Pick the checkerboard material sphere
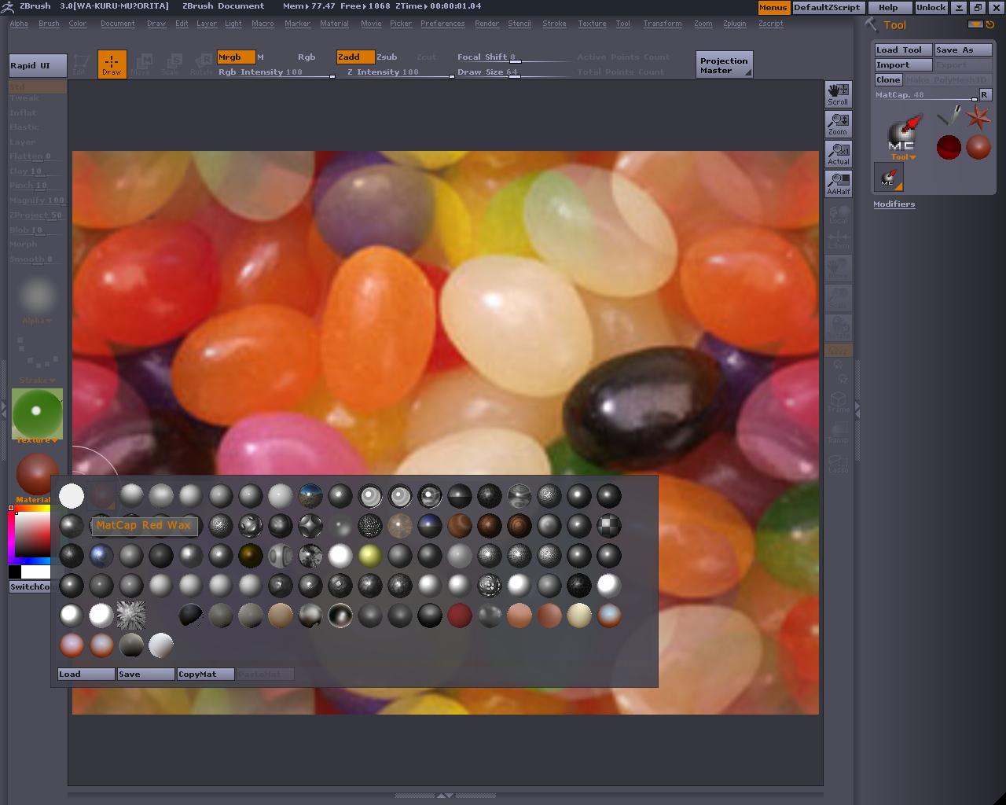1006x805 pixels. 609,526
